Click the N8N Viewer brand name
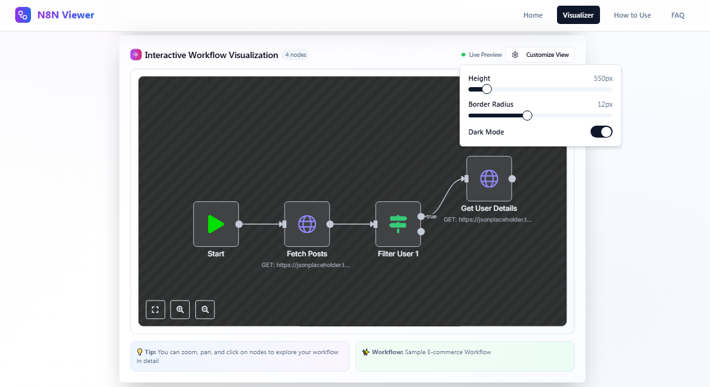The image size is (710, 387). tap(66, 15)
